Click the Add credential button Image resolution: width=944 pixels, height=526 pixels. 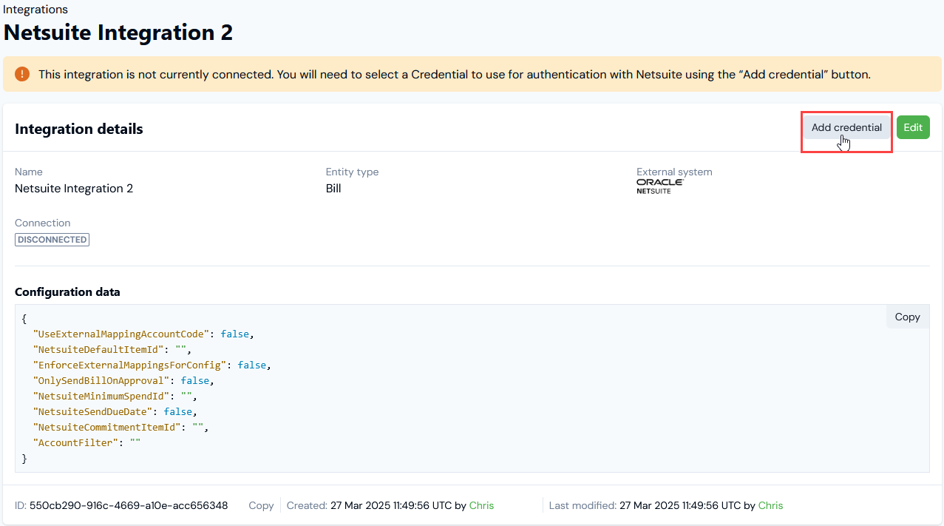[x=846, y=127]
